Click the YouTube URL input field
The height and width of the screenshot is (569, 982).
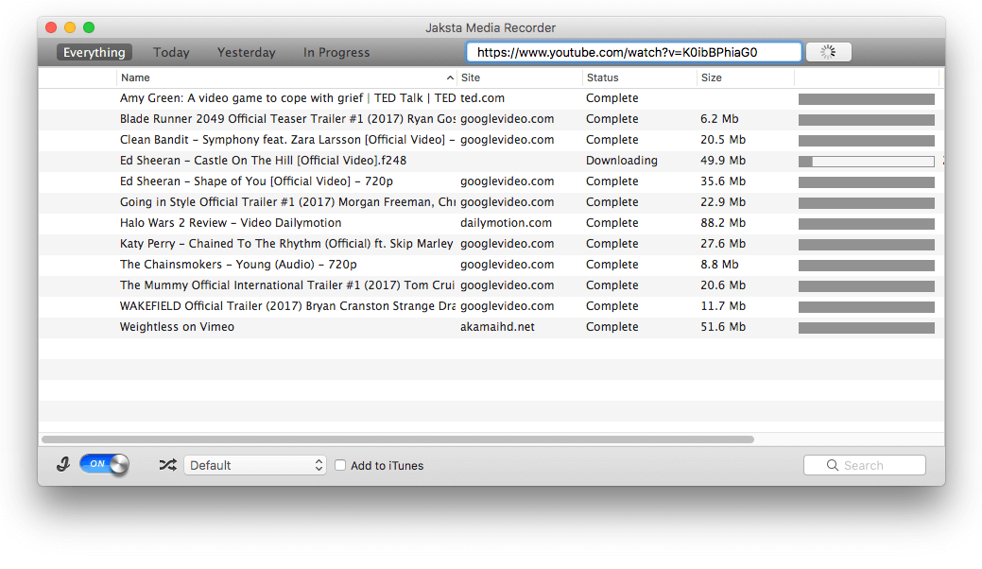pos(634,52)
